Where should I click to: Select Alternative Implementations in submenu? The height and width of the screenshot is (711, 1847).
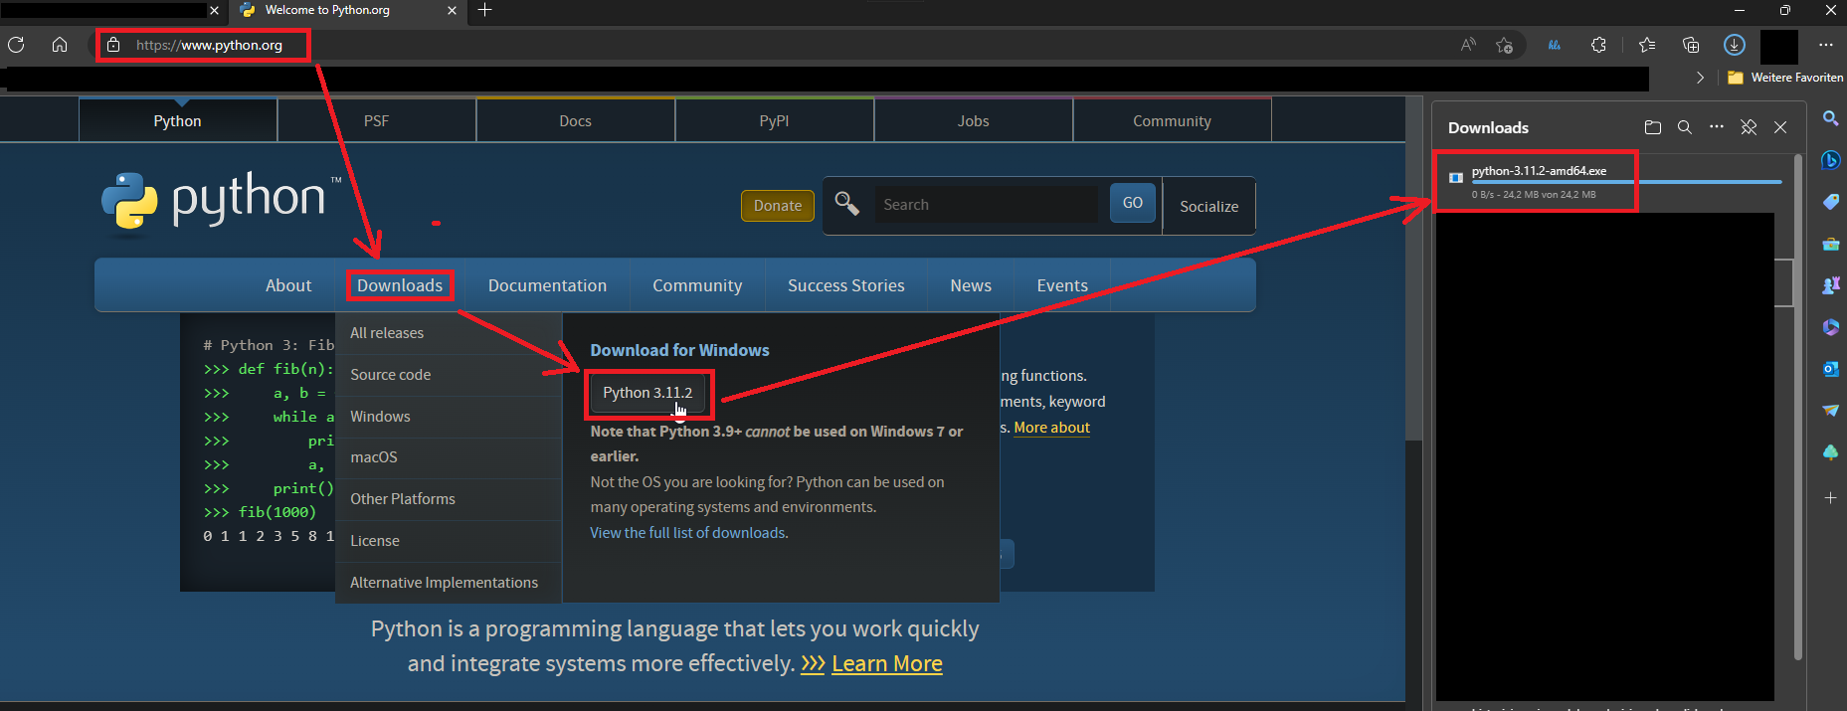(x=449, y=583)
